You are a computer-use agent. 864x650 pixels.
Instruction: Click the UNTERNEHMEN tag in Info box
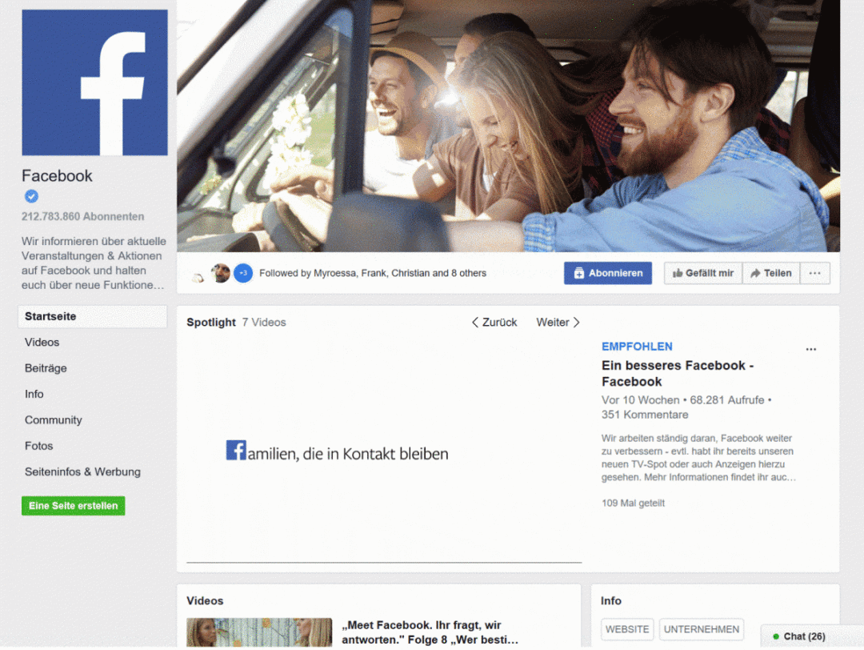(702, 630)
